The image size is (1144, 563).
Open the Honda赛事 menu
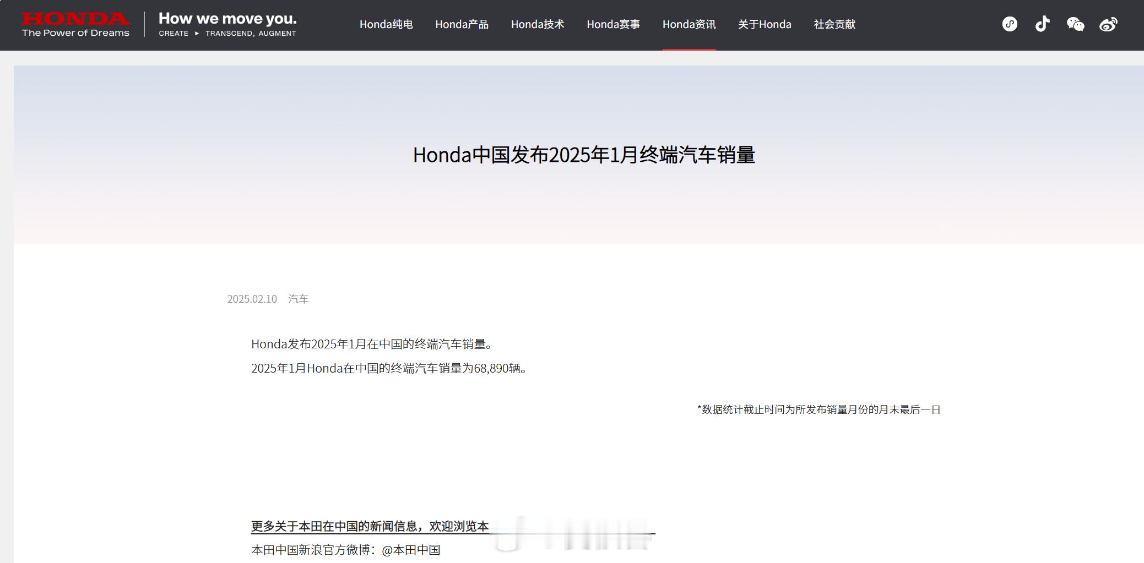click(613, 24)
